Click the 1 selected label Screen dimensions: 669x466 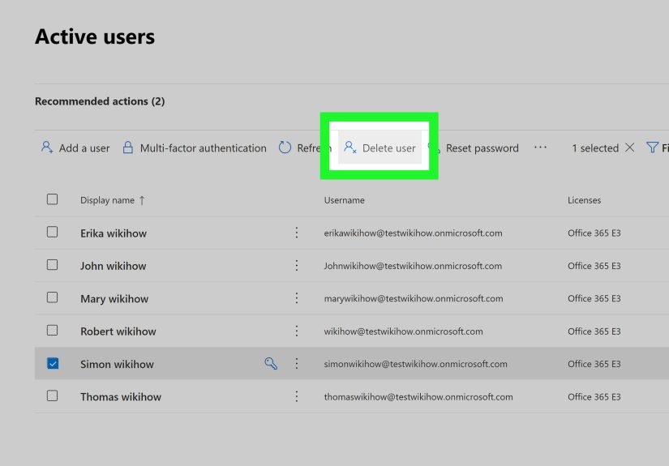point(595,148)
